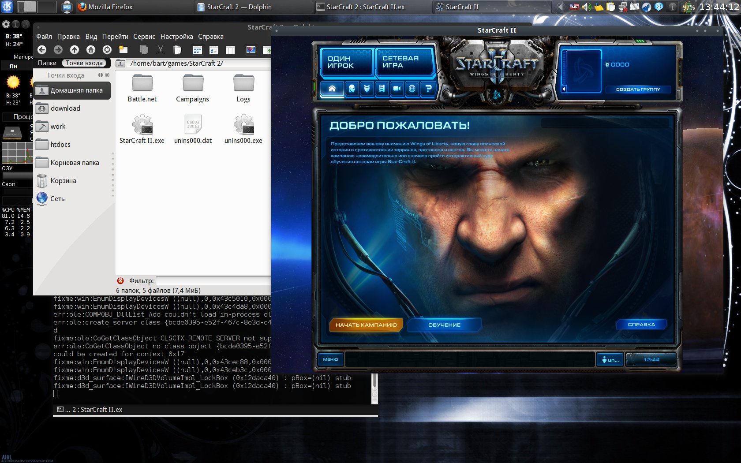The height and width of the screenshot is (463, 741).
Task: Select download place in Dolphin sidebar
Action: point(72,108)
